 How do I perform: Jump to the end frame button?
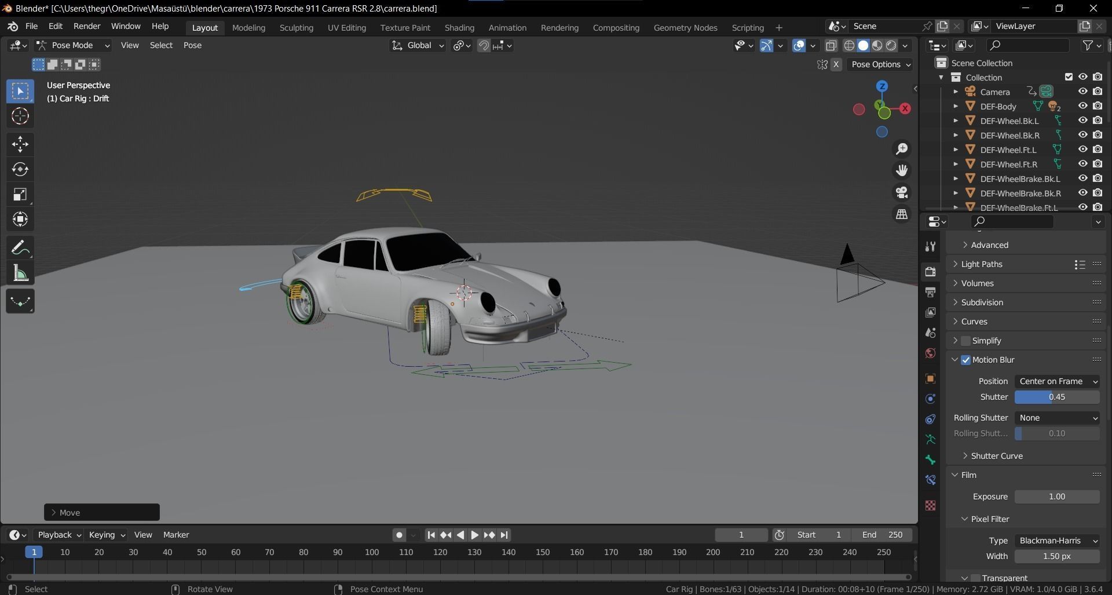504,535
